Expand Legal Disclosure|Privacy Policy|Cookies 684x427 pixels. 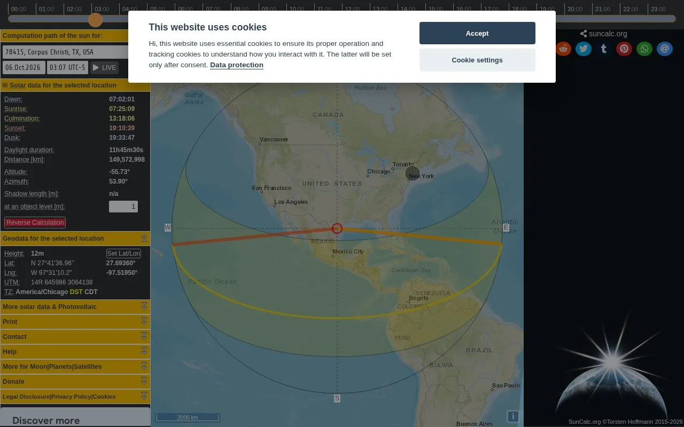[x=75, y=397]
